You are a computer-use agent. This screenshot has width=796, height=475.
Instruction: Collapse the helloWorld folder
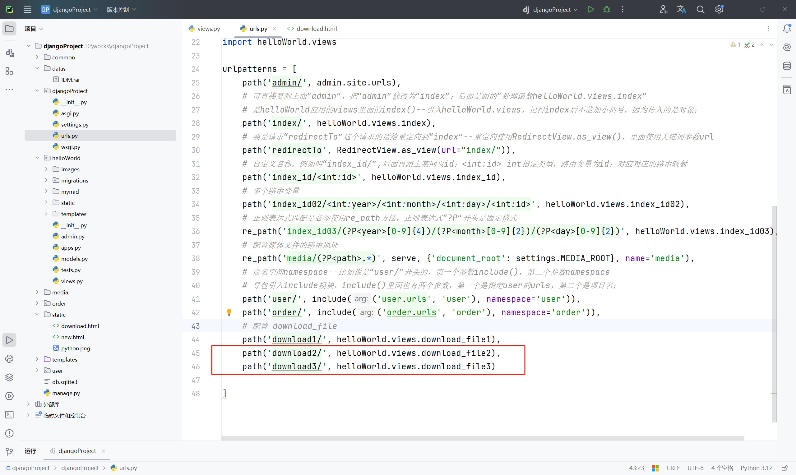(37, 158)
